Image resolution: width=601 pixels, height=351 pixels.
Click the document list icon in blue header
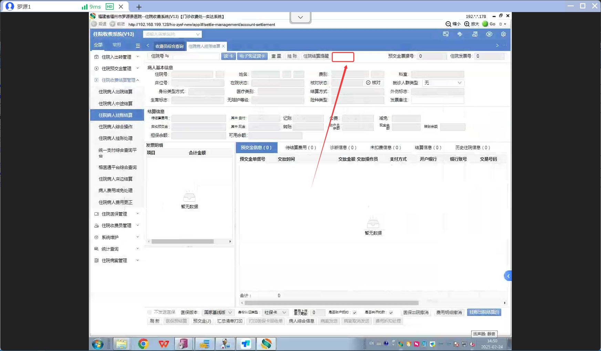tap(475, 34)
